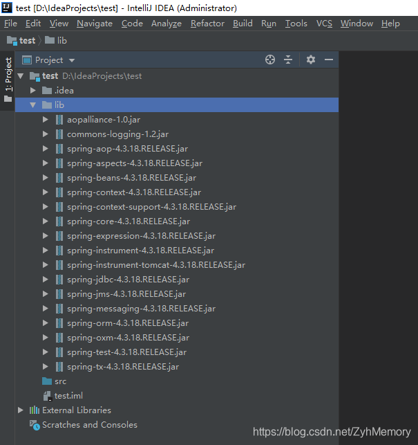Click the test folder icon in breadcrumb

[12, 41]
